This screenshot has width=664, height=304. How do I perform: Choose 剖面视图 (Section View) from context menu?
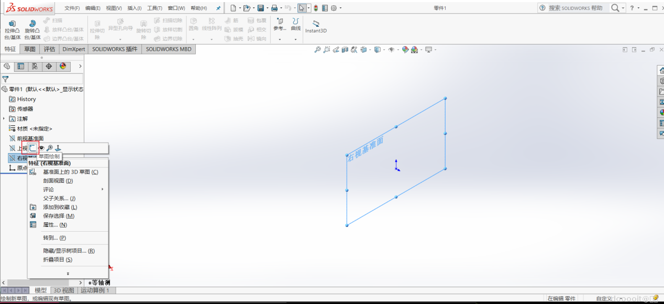click(58, 181)
